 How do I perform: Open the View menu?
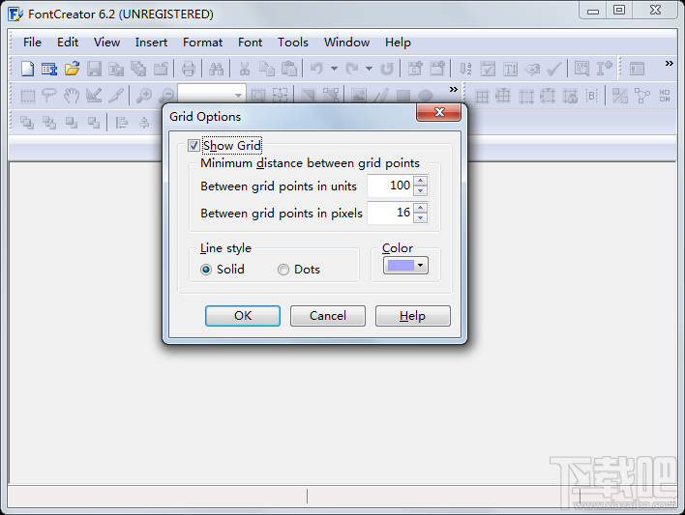coord(106,43)
